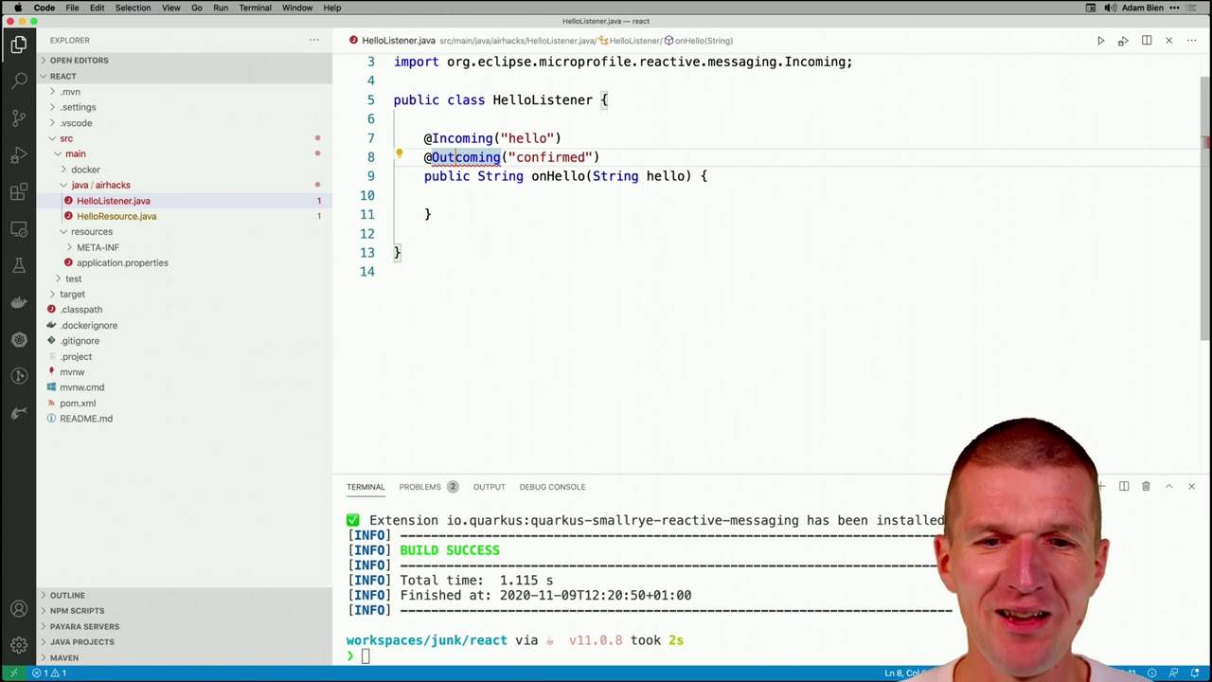Open the Explorer view in activity bar
The height and width of the screenshot is (682, 1212).
click(19, 45)
